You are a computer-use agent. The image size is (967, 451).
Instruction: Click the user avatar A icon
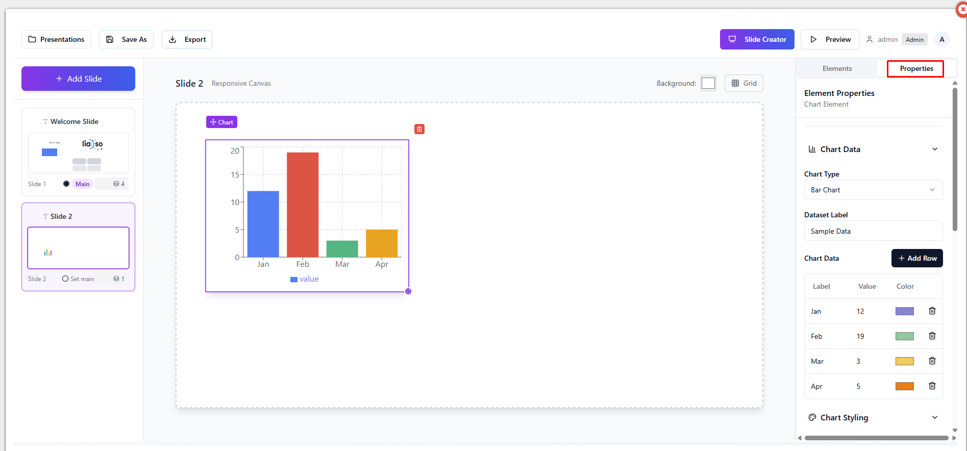(x=942, y=39)
